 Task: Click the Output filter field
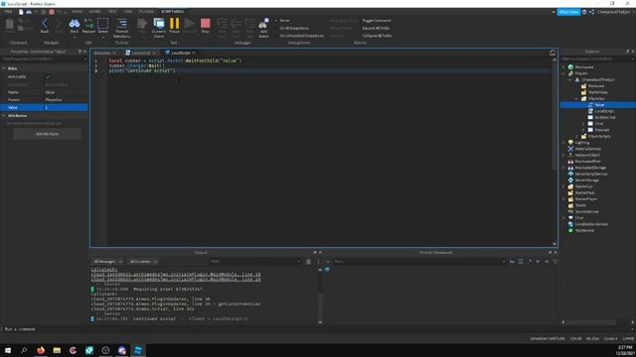coord(255,262)
